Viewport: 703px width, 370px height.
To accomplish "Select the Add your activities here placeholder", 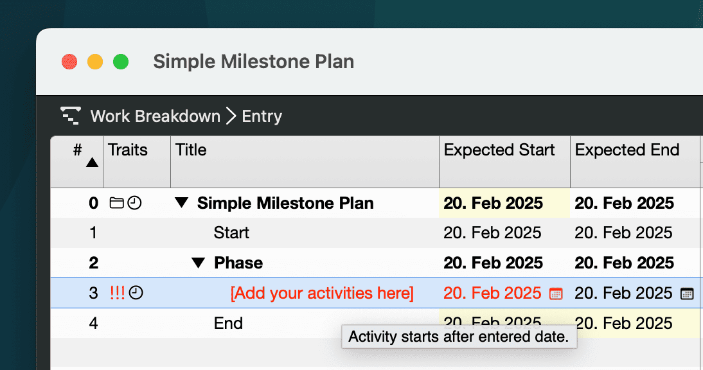I will (322, 293).
